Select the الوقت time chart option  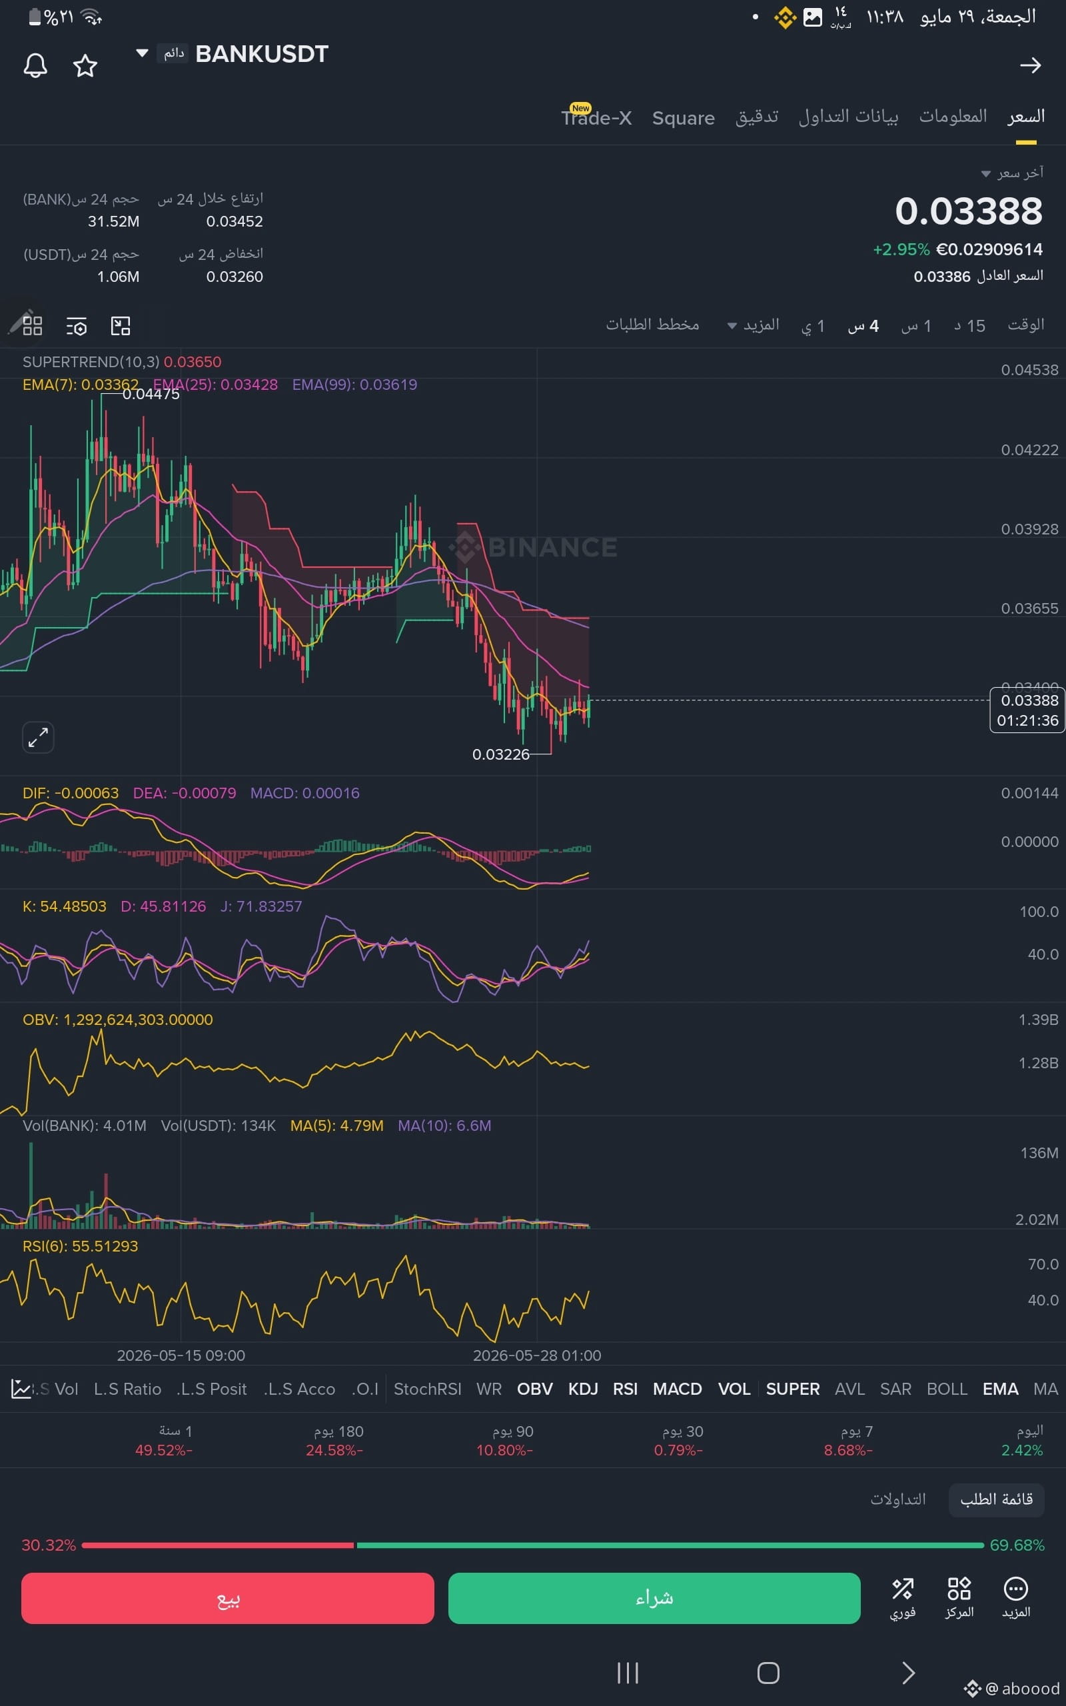1026,325
